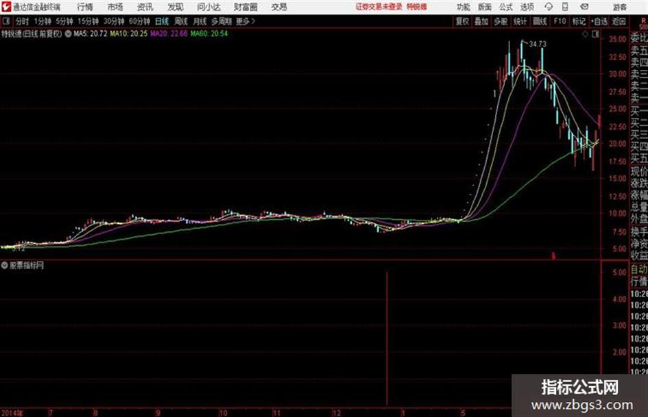Click the MA60: 20.54 green label
The height and width of the screenshot is (417, 648).
click(209, 34)
